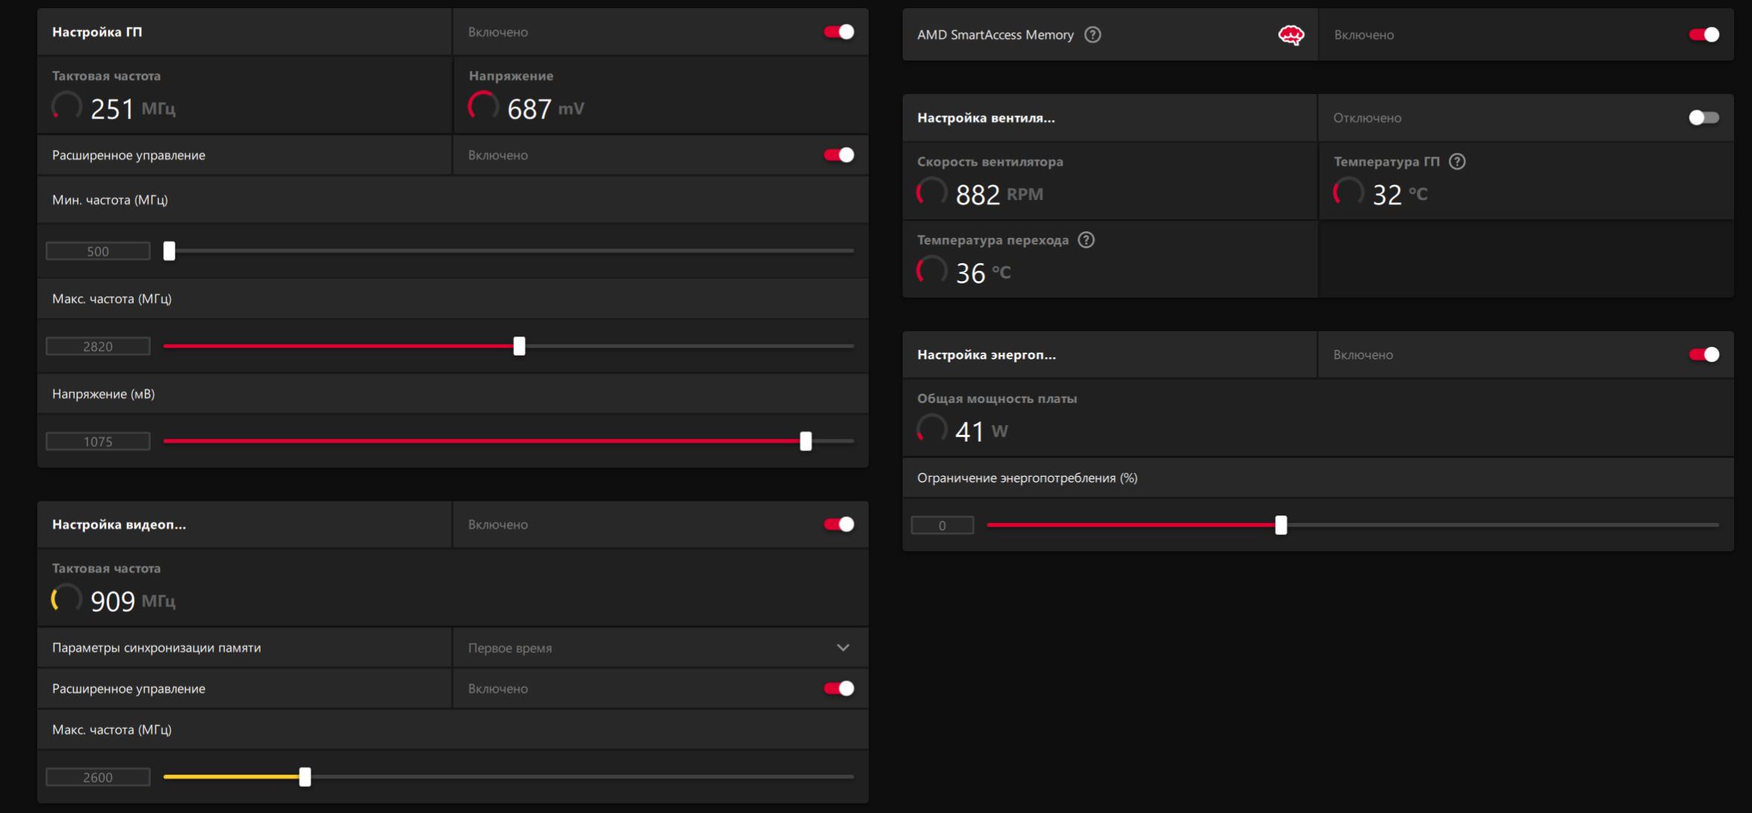Click the 2600 memory frequency input field

(98, 777)
